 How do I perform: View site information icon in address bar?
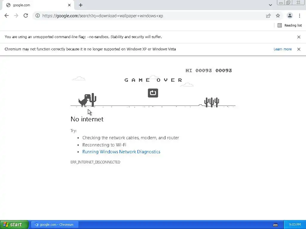coord(37,16)
